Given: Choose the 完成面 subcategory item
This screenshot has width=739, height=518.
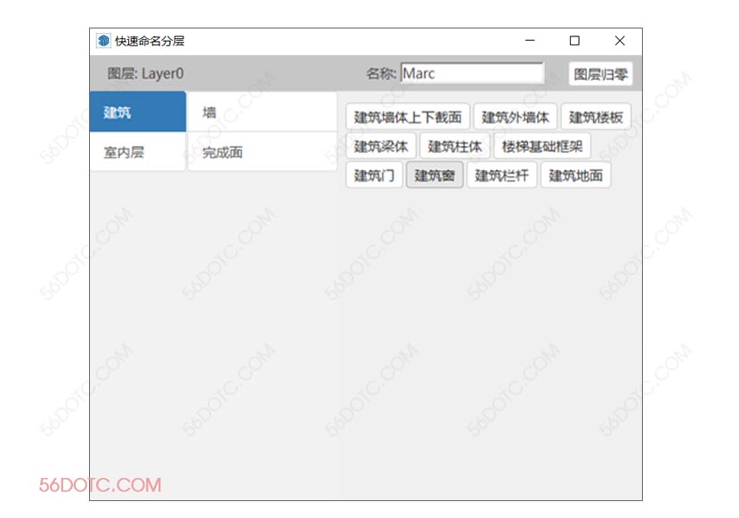Looking at the screenshot, I should click(262, 152).
